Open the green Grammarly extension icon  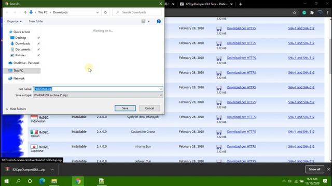pyautogui.click(x=304, y=12)
